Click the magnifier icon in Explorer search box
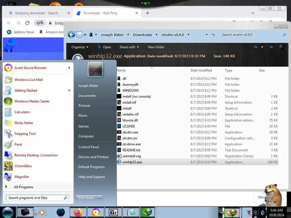The height and width of the screenshot is (218, 291). (284, 35)
